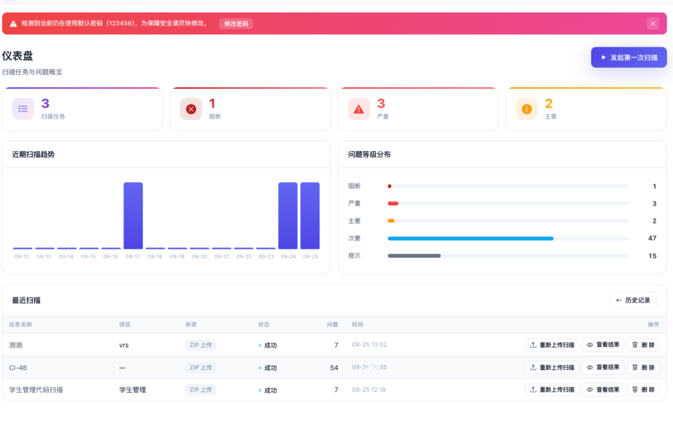The image size is (673, 428).
Task: Click the 测测 task name
Action: point(16,345)
